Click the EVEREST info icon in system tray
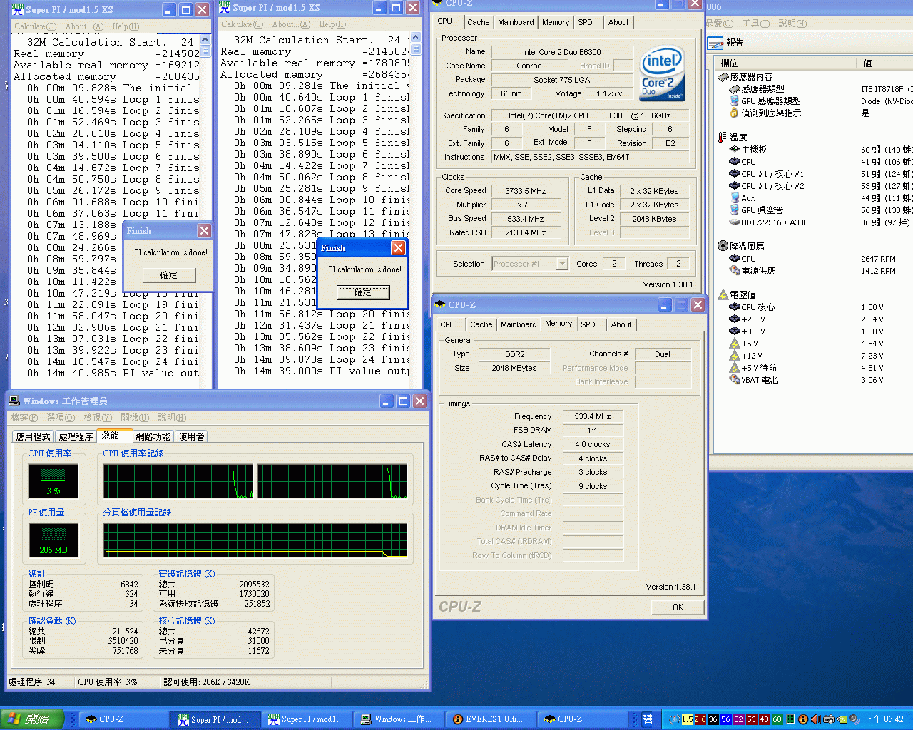Screen dimensions: 913x730 (x=802, y=719)
